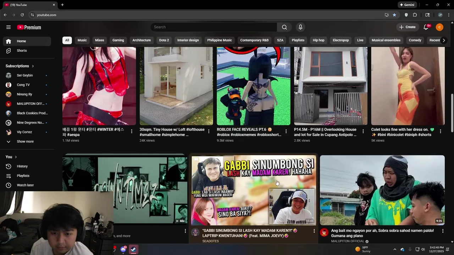Select the Gaming filter chip
This screenshot has height=255, width=454.
[118, 40]
